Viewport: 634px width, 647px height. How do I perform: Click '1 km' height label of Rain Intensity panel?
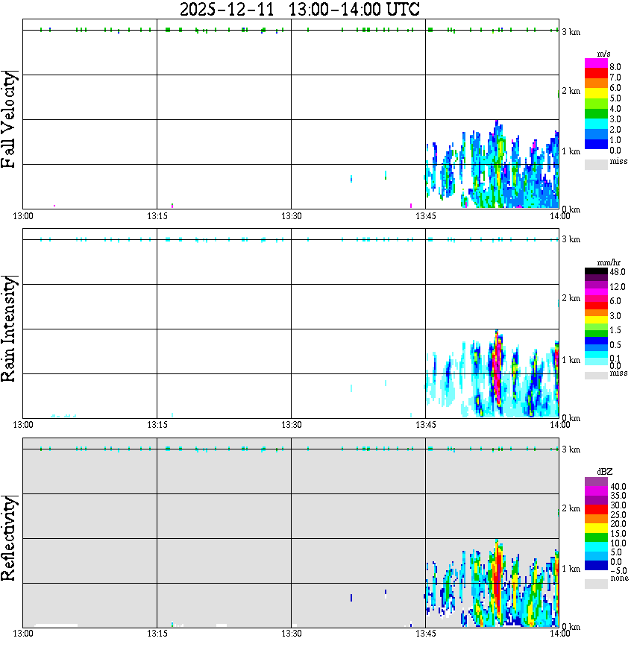pyautogui.click(x=571, y=360)
